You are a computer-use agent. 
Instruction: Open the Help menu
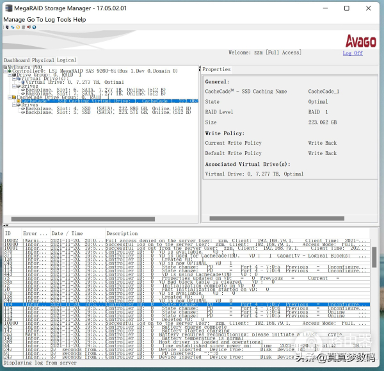tap(79, 20)
